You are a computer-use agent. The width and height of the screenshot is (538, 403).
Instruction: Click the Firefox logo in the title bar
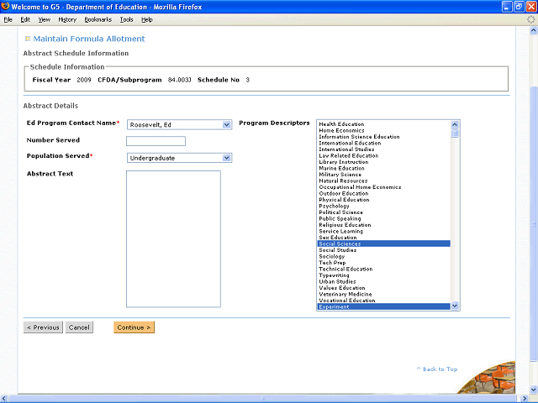point(7,7)
